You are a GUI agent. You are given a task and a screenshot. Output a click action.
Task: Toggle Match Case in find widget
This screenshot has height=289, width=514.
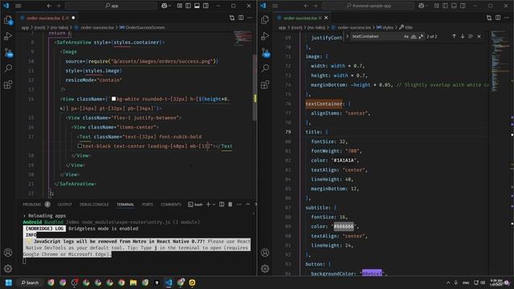click(406, 36)
